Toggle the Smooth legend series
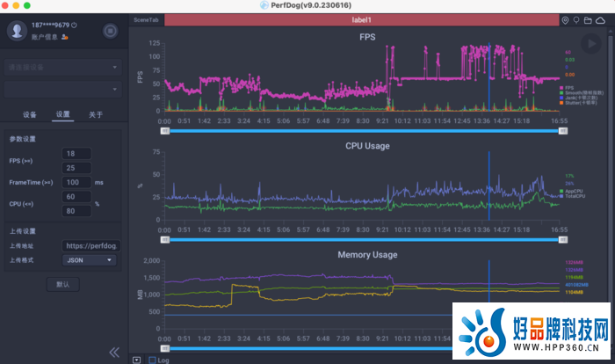Image resolution: width=615 pixels, height=364 pixels. click(582, 92)
